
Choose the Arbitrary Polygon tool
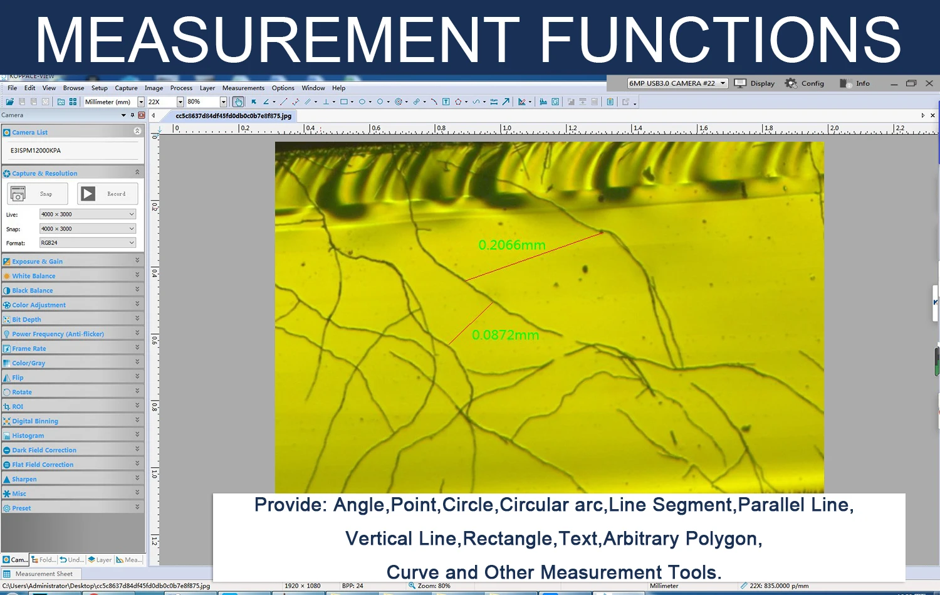[458, 102]
